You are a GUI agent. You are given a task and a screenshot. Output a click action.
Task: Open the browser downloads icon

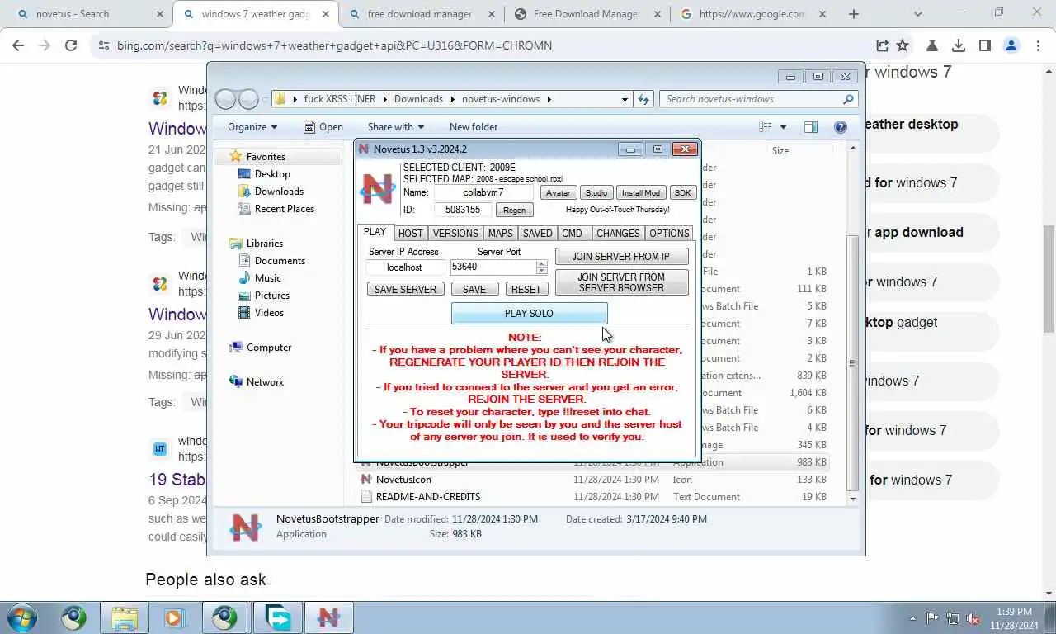click(958, 46)
